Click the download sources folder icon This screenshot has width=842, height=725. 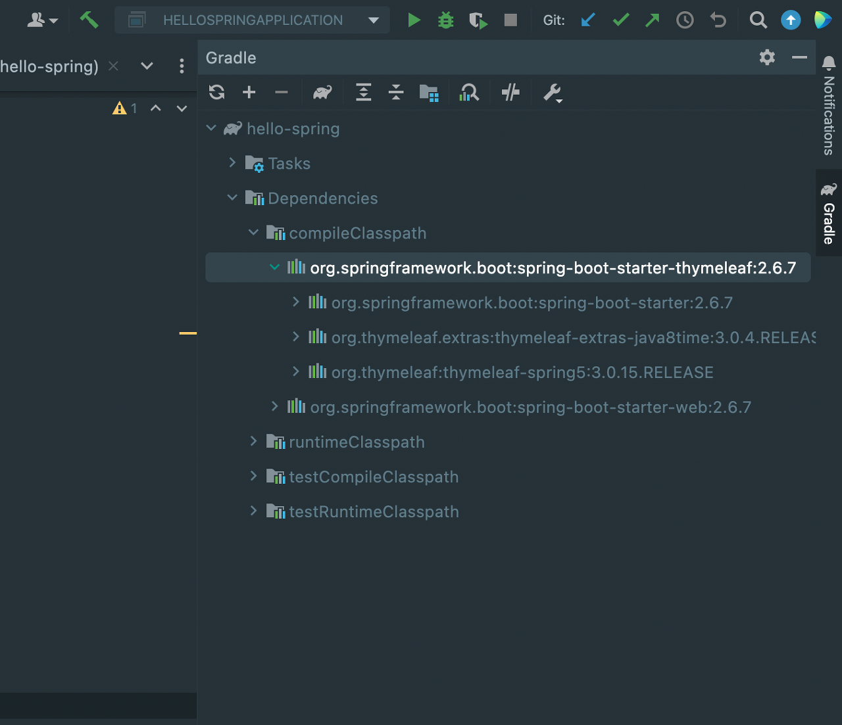click(429, 93)
